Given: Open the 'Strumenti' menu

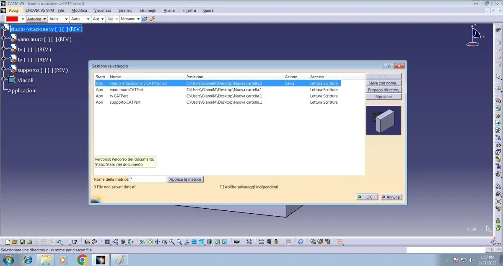Looking at the screenshot, I should (148, 10).
